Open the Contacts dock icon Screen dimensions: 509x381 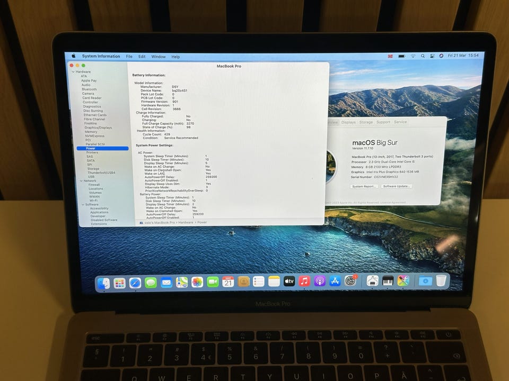coord(243,282)
